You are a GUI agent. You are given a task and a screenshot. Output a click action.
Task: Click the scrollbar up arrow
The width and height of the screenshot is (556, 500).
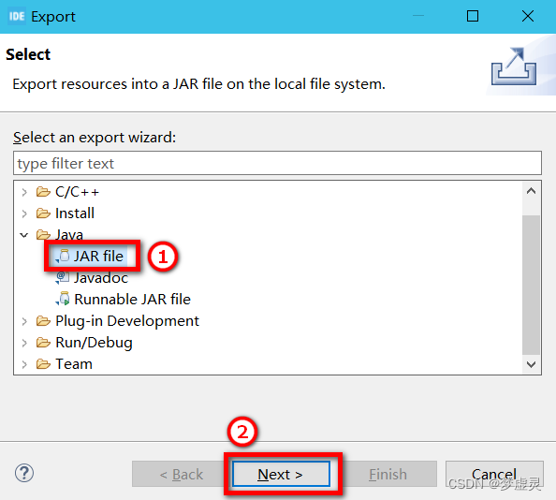pos(531,191)
